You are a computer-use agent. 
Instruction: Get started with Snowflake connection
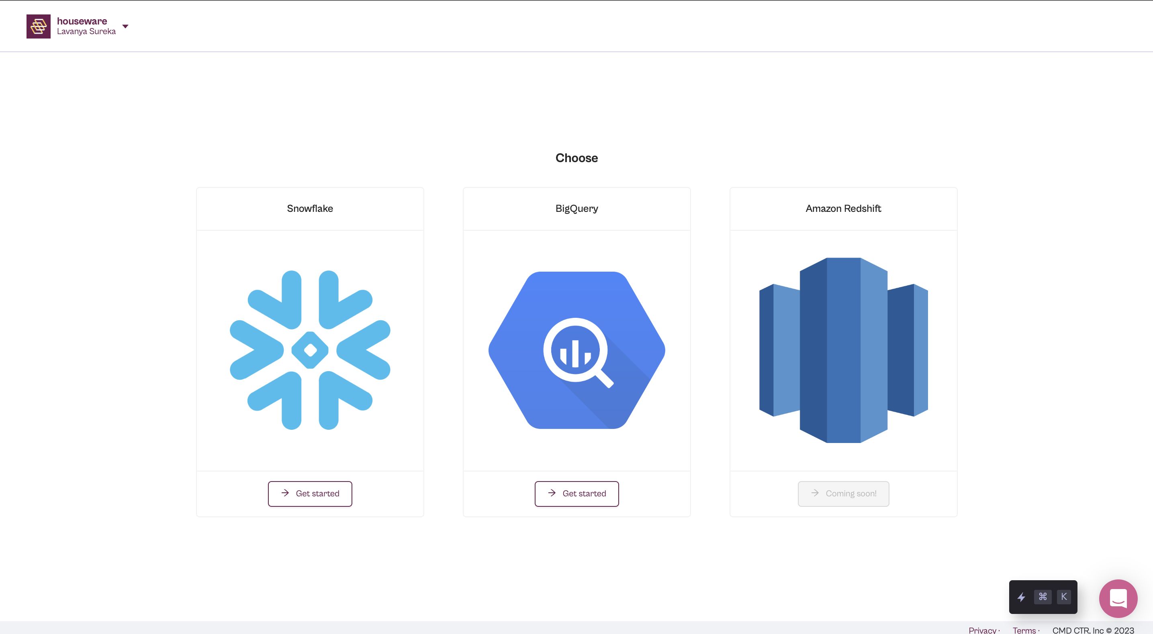pyautogui.click(x=310, y=494)
